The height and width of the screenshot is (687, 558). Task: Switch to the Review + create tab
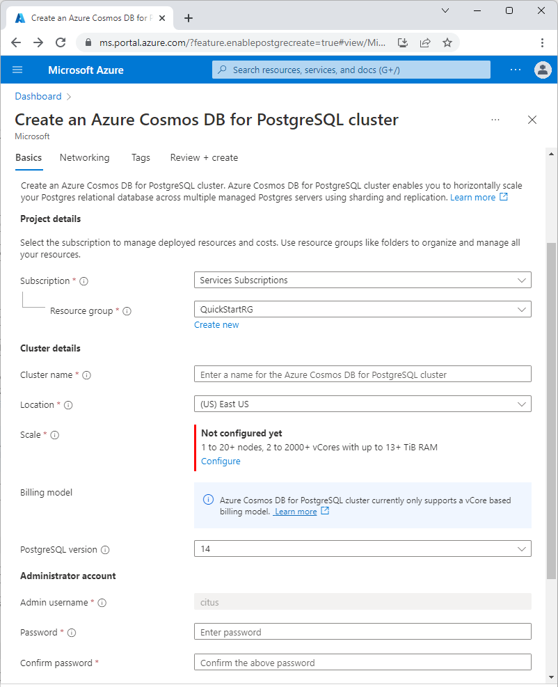point(203,158)
